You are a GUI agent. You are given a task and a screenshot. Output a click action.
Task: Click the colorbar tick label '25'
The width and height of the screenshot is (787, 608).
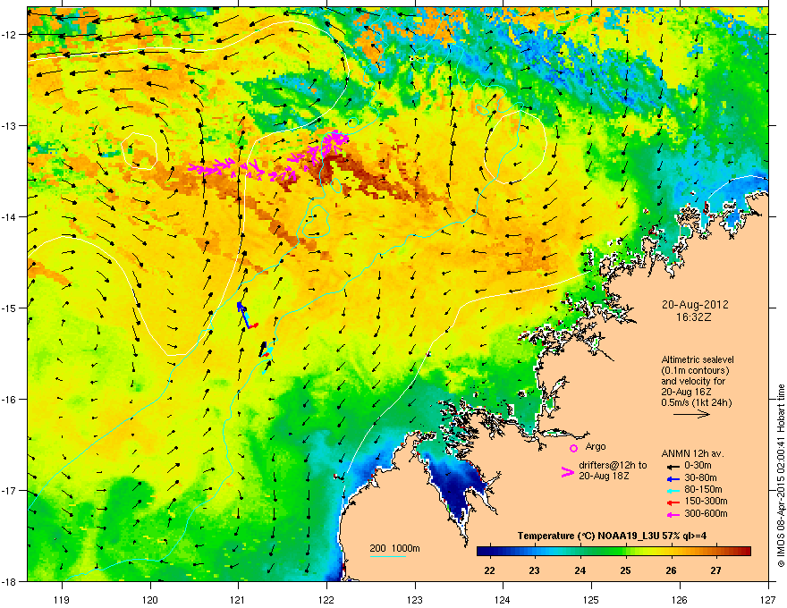pos(625,570)
